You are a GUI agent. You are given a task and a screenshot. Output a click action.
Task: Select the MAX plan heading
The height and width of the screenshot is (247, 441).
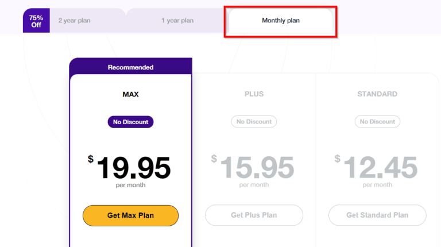tap(130, 94)
